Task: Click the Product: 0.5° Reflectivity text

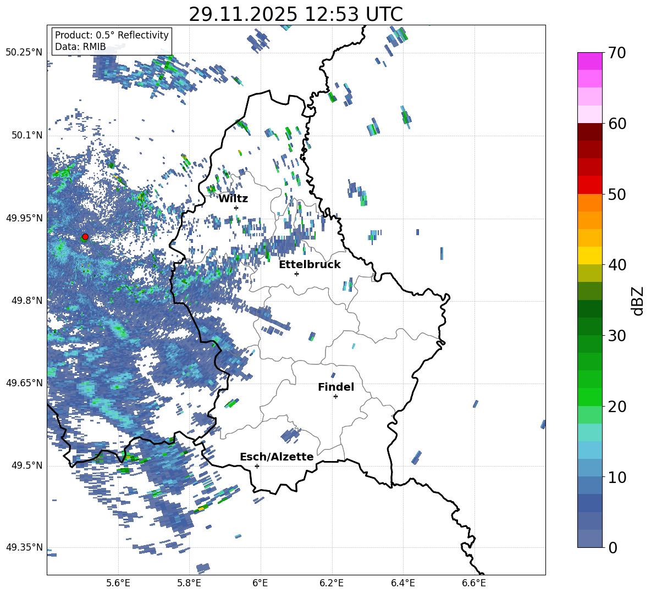Action: (x=112, y=35)
